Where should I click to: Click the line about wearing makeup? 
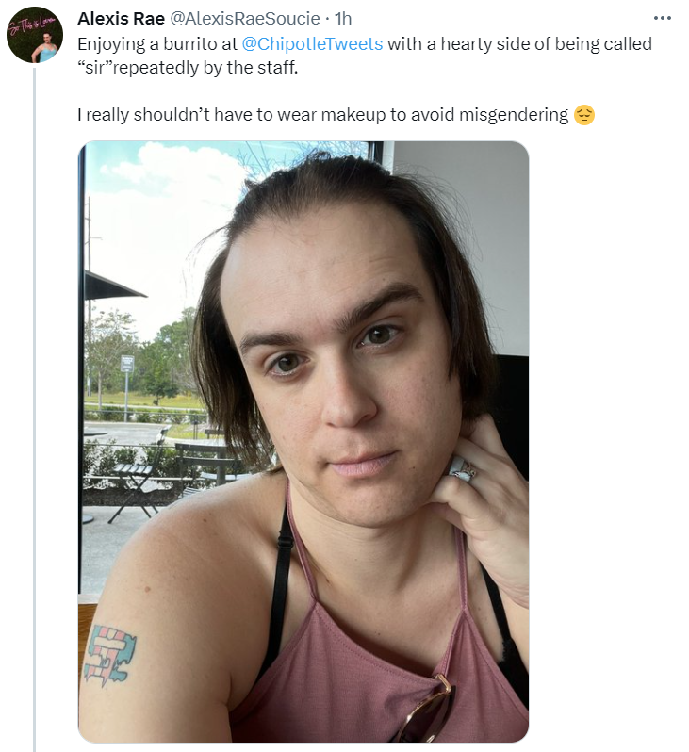click(x=322, y=115)
